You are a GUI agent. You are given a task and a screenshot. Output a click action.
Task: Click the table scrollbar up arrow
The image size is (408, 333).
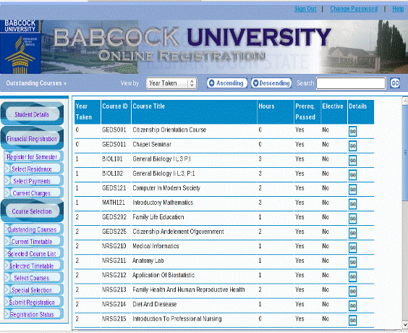405,101
